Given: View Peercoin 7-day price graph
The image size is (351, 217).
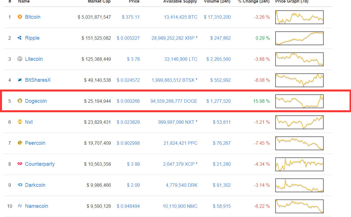Looking at the screenshot, I should [x=299, y=143].
